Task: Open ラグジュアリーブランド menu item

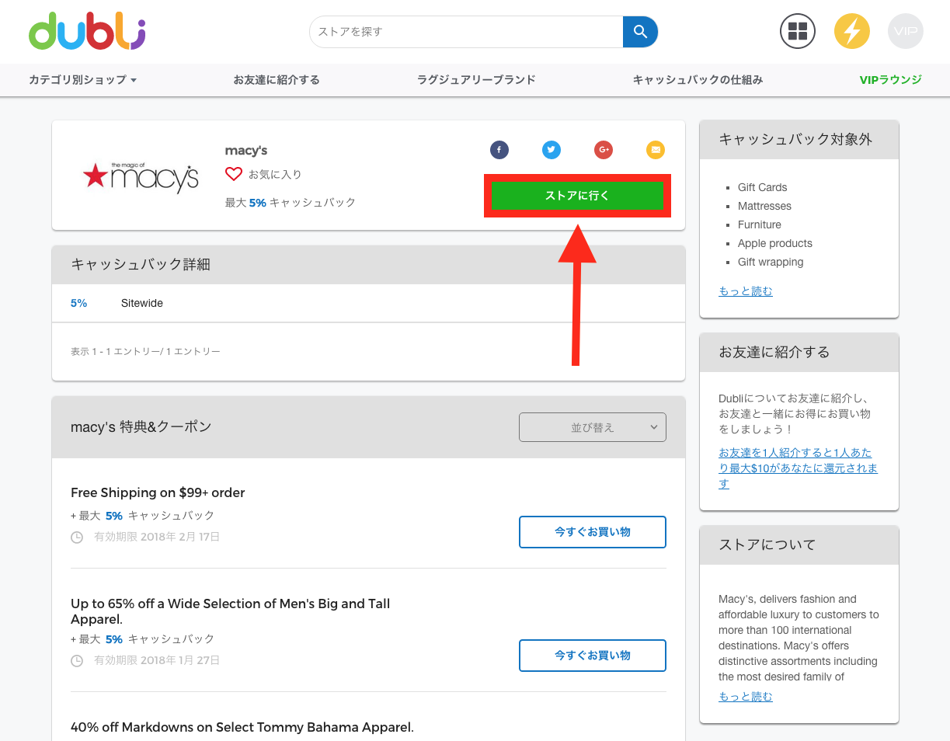Action: [476, 80]
